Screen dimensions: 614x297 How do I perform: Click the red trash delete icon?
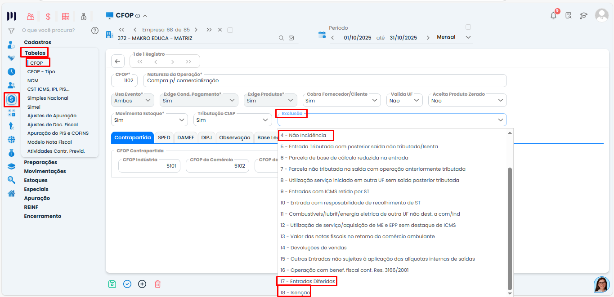[157, 284]
